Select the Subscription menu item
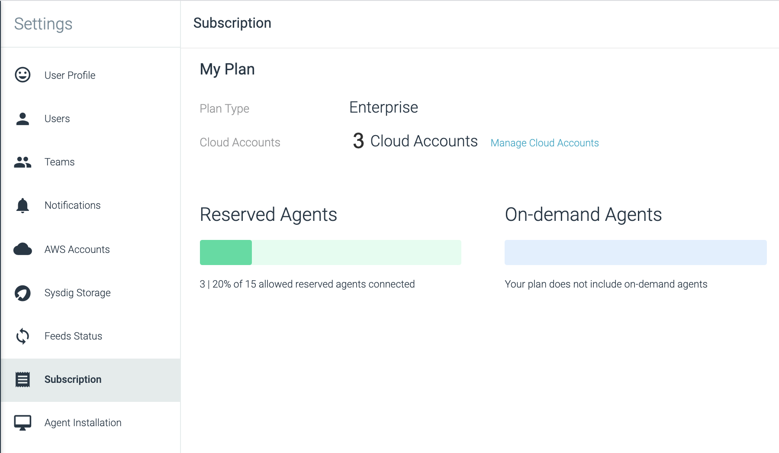The image size is (779, 453). tap(90, 380)
